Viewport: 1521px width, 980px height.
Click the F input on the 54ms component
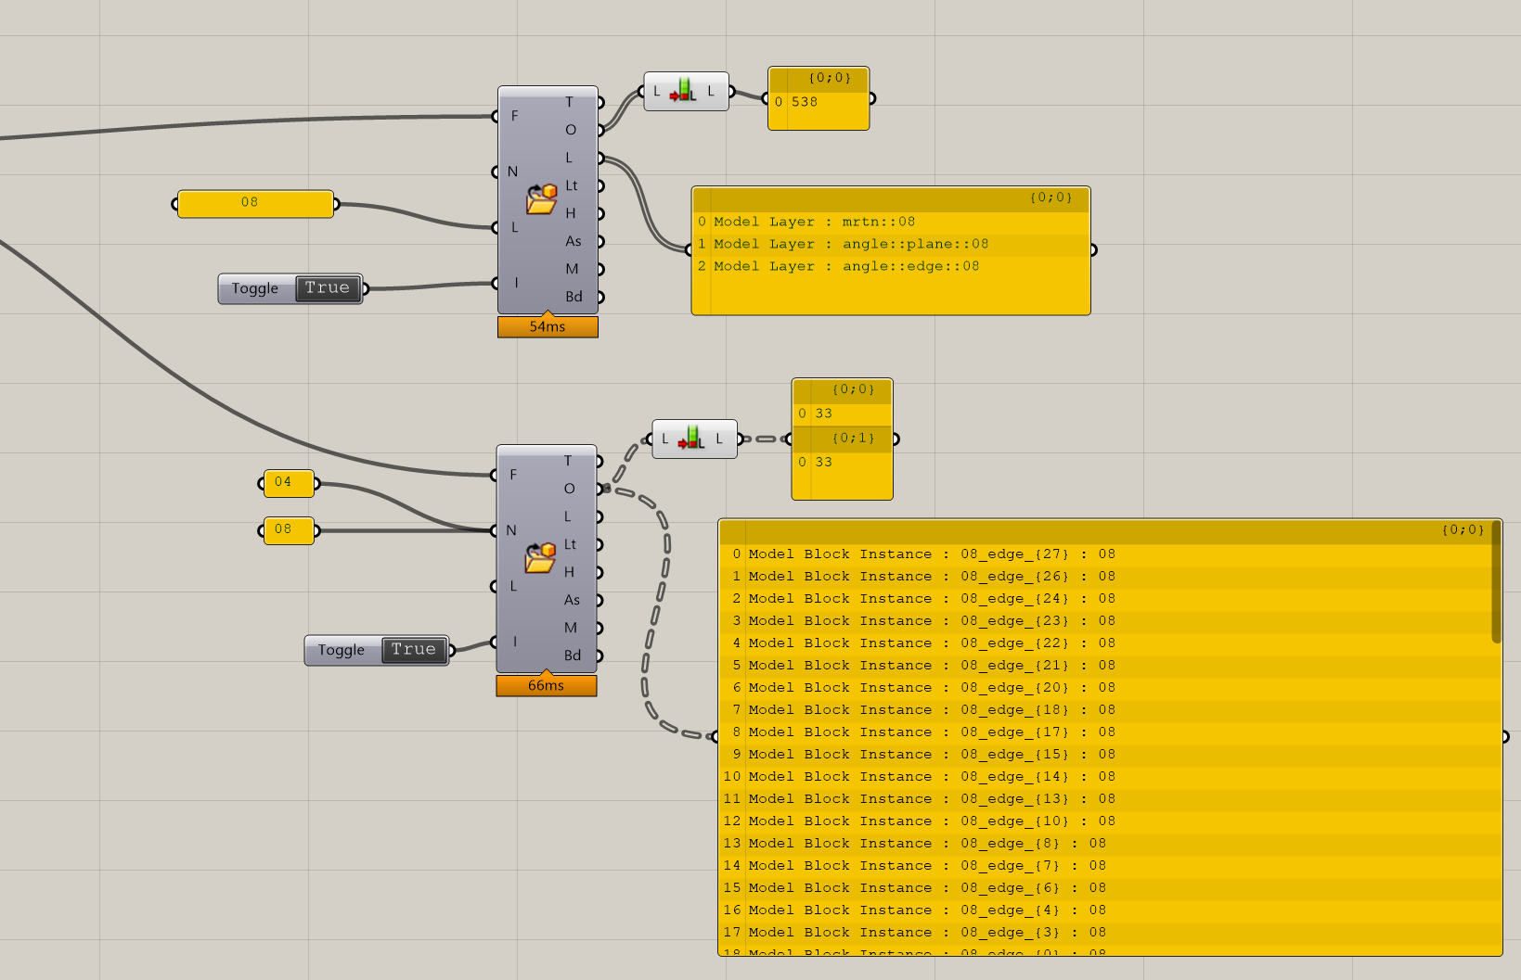click(515, 116)
